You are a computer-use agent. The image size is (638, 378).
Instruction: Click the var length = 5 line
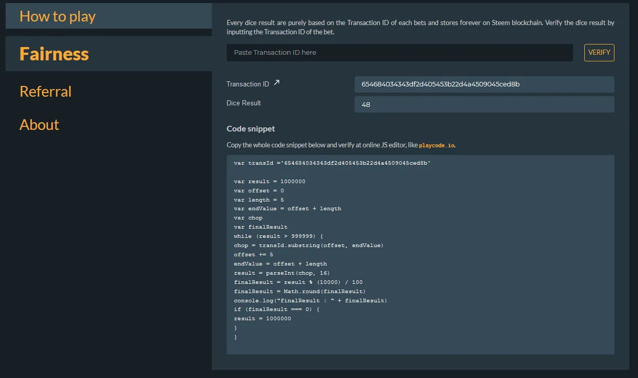(258, 199)
